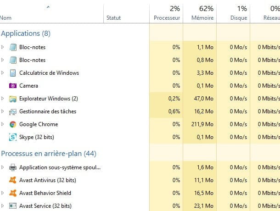The image size is (280, 211).
Task: Expand the Google Chrome process group
Action: (2, 124)
